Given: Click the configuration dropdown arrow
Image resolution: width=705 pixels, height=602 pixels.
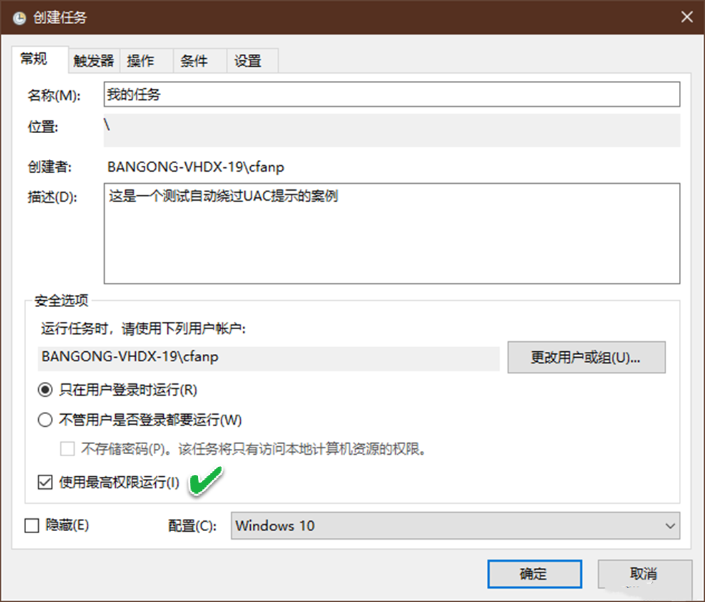Looking at the screenshot, I should [671, 526].
